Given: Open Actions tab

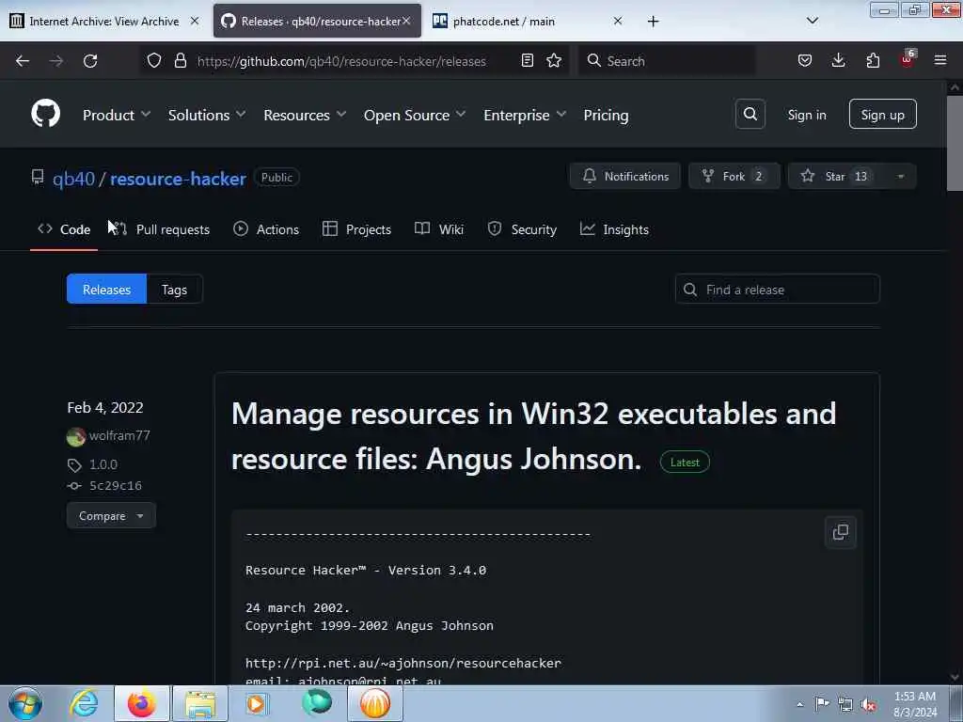Looking at the screenshot, I should (266, 229).
